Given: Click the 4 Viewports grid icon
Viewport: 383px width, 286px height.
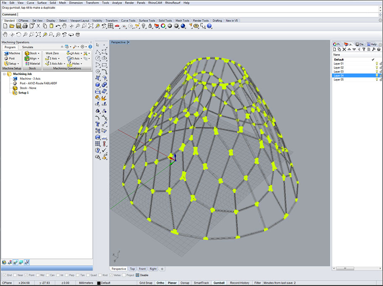Looking at the screenshot, I should coord(110,26).
